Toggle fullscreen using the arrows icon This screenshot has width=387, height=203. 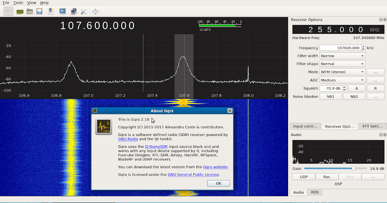[95, 11]
